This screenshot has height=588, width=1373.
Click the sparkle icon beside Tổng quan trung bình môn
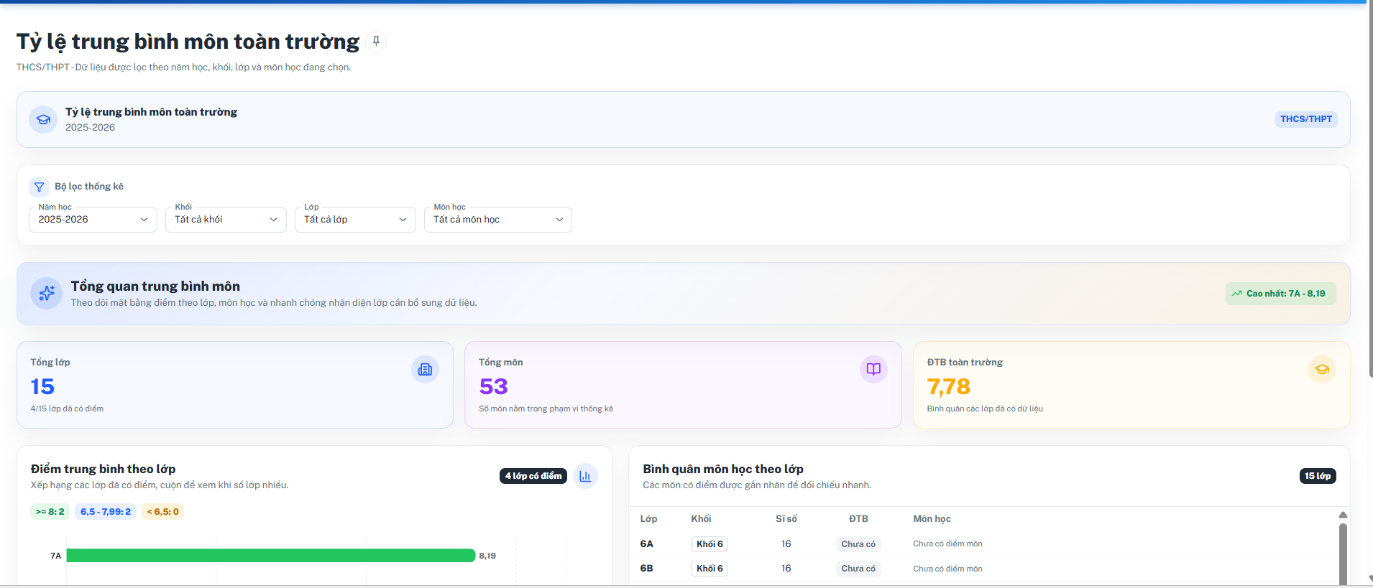[47, 293]
